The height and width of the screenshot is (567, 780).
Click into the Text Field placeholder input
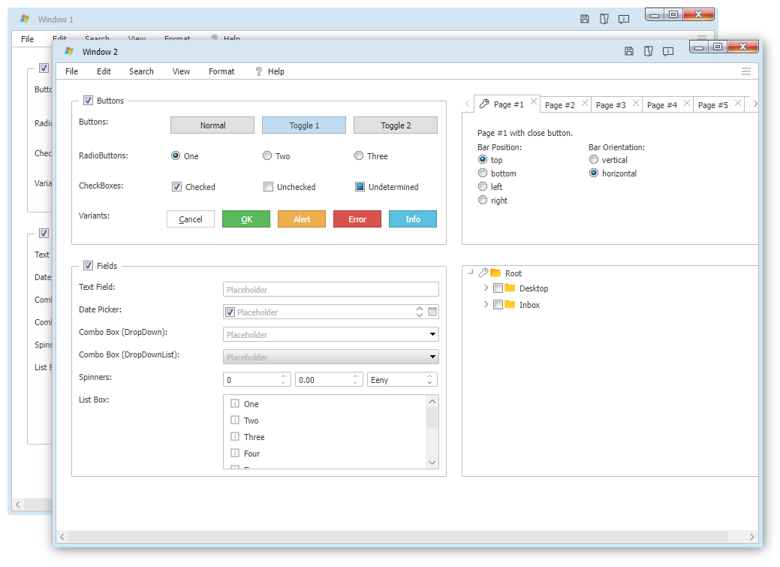coord(331,289)
